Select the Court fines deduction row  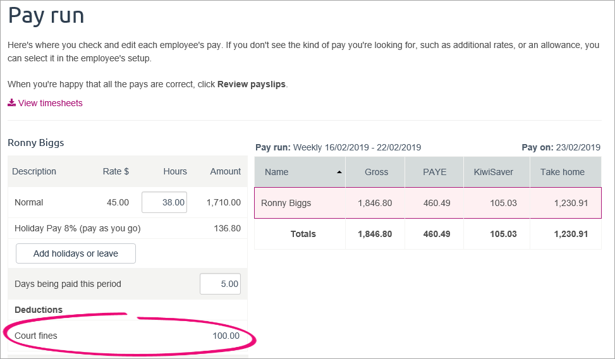(128, 336)
